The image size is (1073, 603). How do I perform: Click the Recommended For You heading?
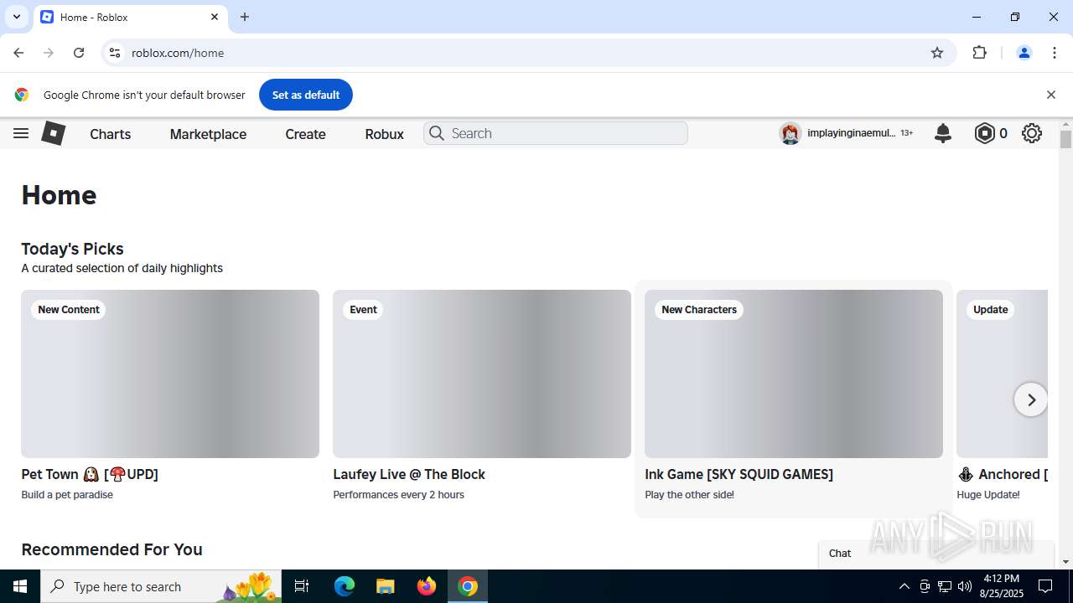[x=111, y=549]
